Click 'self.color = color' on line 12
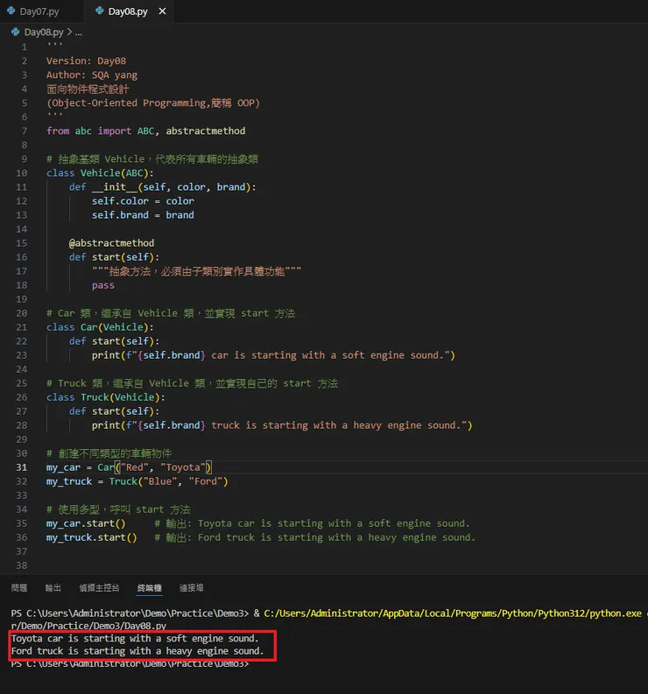 [143, 201]
